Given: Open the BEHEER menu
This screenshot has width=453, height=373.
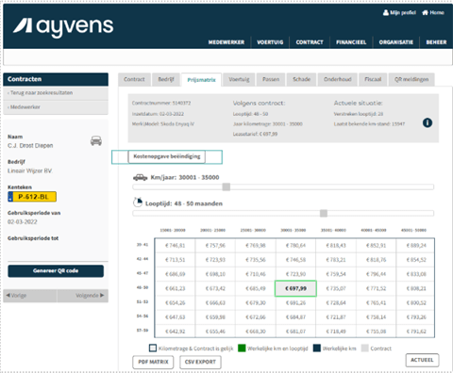Looking at the screenshot, I should click(436, 42).
